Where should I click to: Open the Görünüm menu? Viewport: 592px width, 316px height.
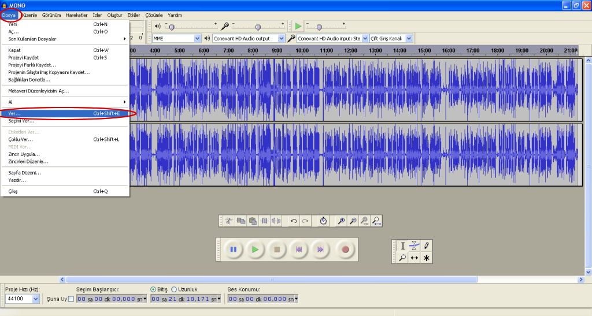51,15
